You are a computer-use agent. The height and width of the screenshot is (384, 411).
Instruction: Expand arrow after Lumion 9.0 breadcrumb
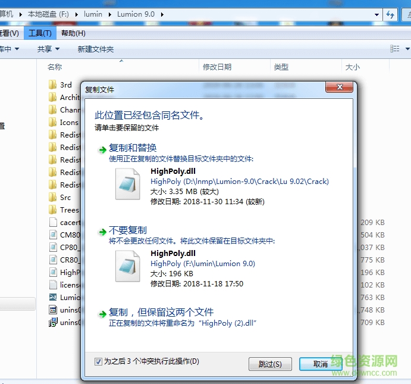162,14
